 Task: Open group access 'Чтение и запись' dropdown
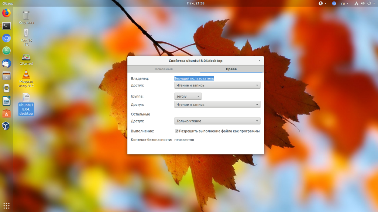[x=217, y=105]
